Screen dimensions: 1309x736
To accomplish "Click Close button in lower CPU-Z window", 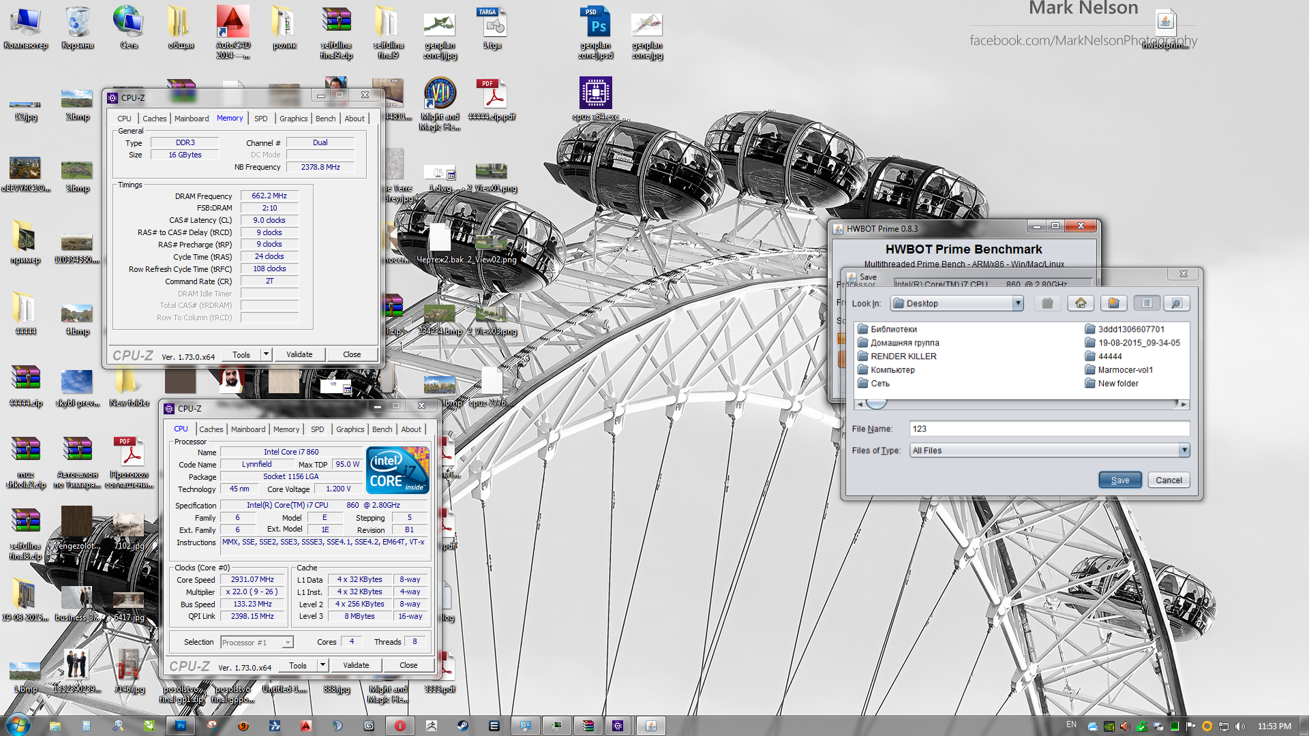I will tap(408, 665).
